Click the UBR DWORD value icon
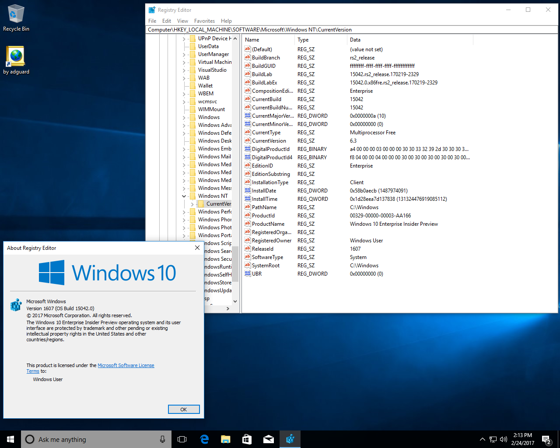560x448 pixels. point(248,273)
